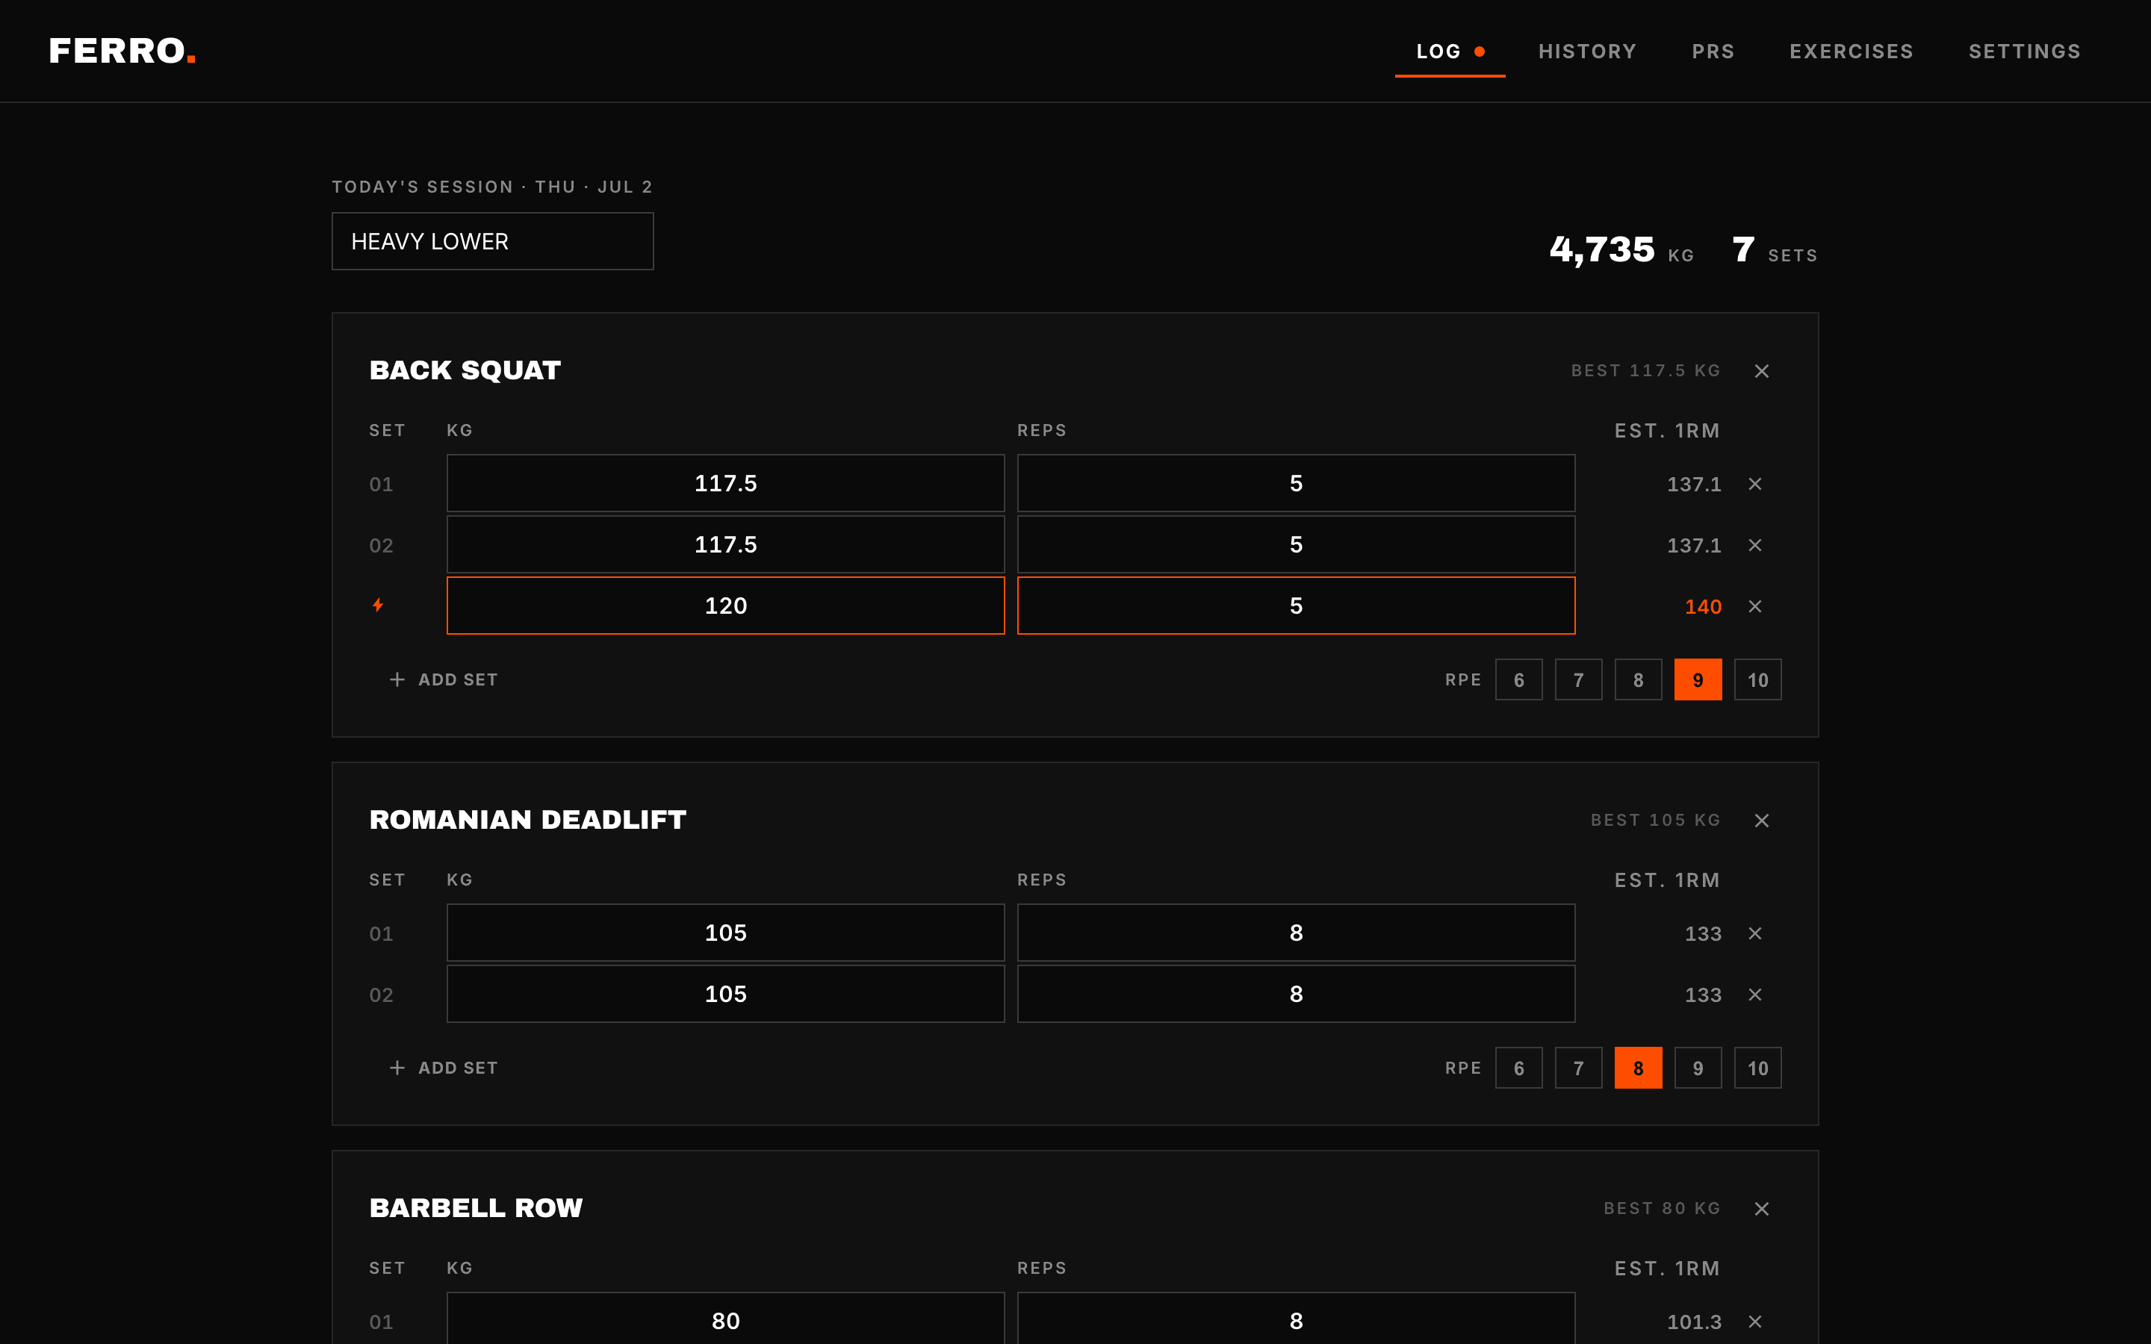Screen dimensions: 2151x1344
Task: Click the 101.3 estimated 1RM value
Action: [x=1694, y=1322]
